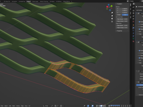
Task: Select Catmull-Clark subdivision type
Action: 140,85
